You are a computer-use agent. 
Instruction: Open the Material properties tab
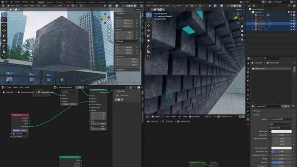248,120
